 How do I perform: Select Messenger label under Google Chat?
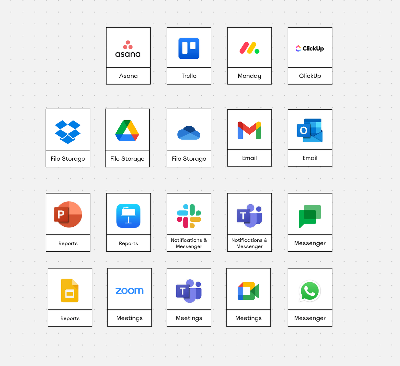[x=310, y=243]
